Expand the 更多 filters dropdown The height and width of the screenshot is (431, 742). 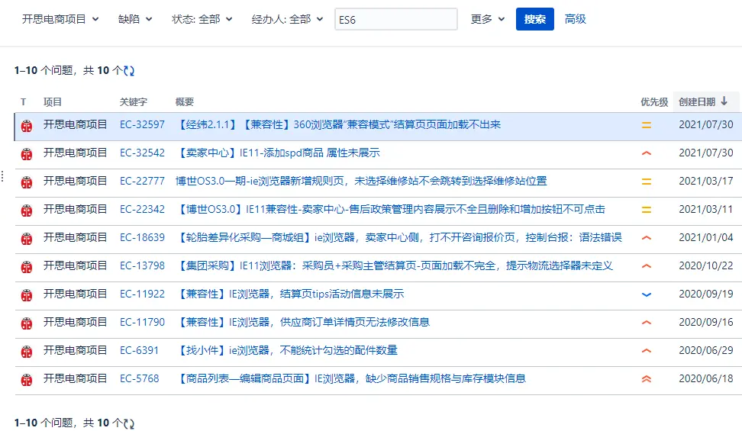pos(488,19)
